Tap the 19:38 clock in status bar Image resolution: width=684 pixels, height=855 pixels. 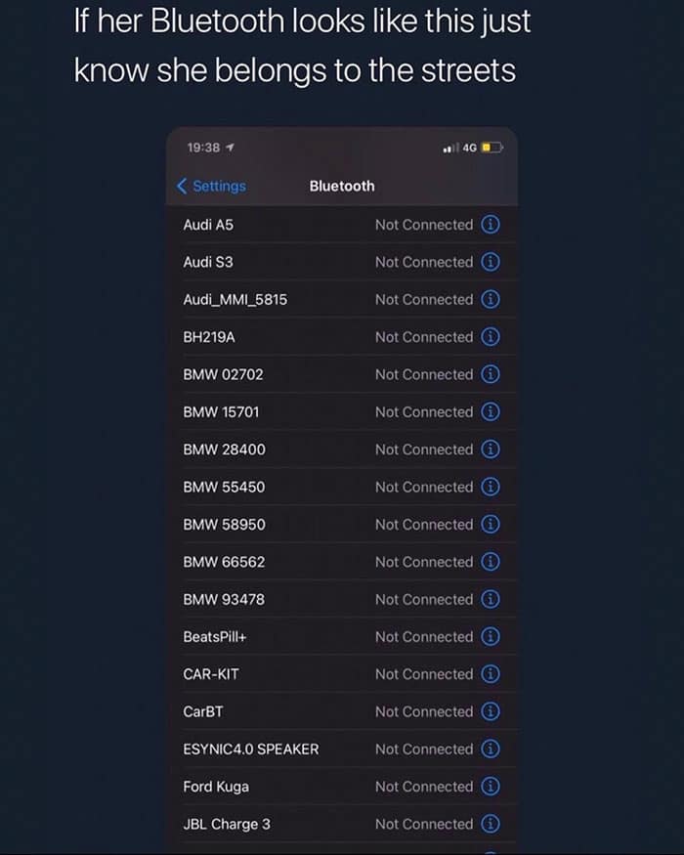pos(203,148)
